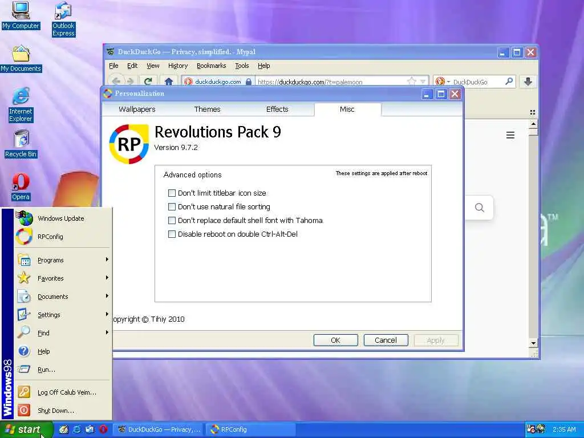The width and height of the screenshot is (584, 438).
Task: Switch to DuckDuckGo taskbar button
Action: [x=160, y=429]
